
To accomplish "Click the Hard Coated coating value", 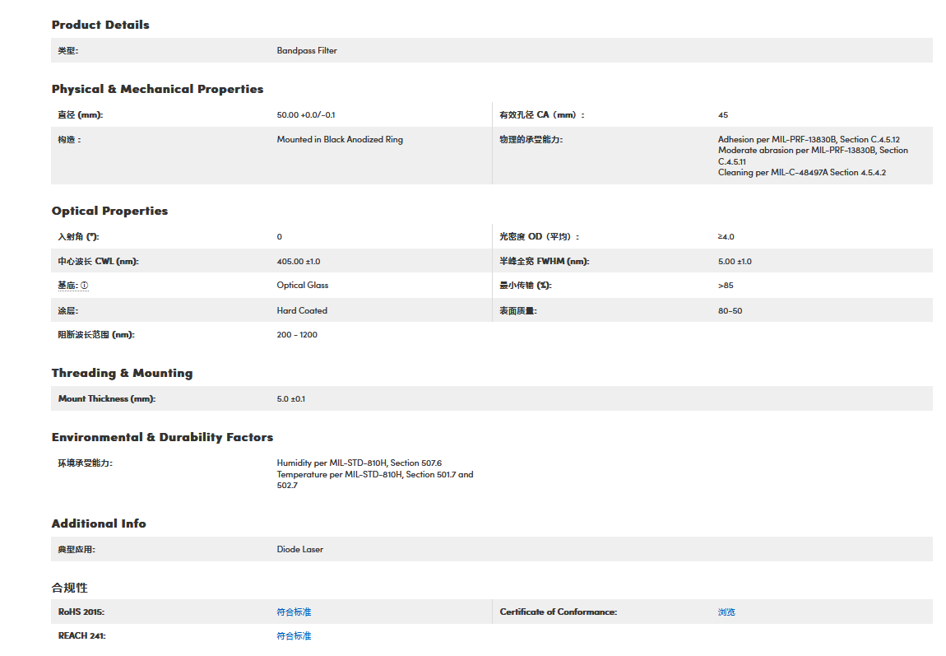I will (x=302, y=310).
